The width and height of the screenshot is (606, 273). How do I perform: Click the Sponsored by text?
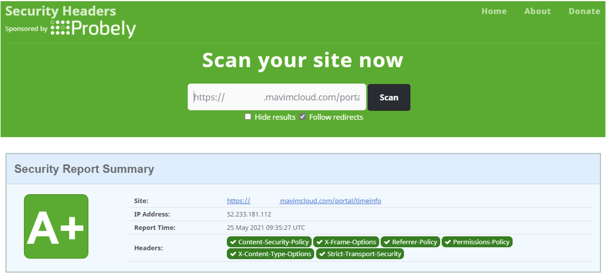tap(26, 29)
